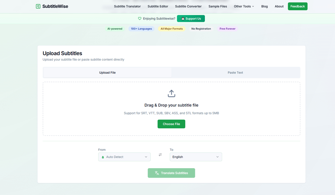Expand the Other Tools menu
The height and width of the screenshot is (195, 335).
tap(244, 6)
